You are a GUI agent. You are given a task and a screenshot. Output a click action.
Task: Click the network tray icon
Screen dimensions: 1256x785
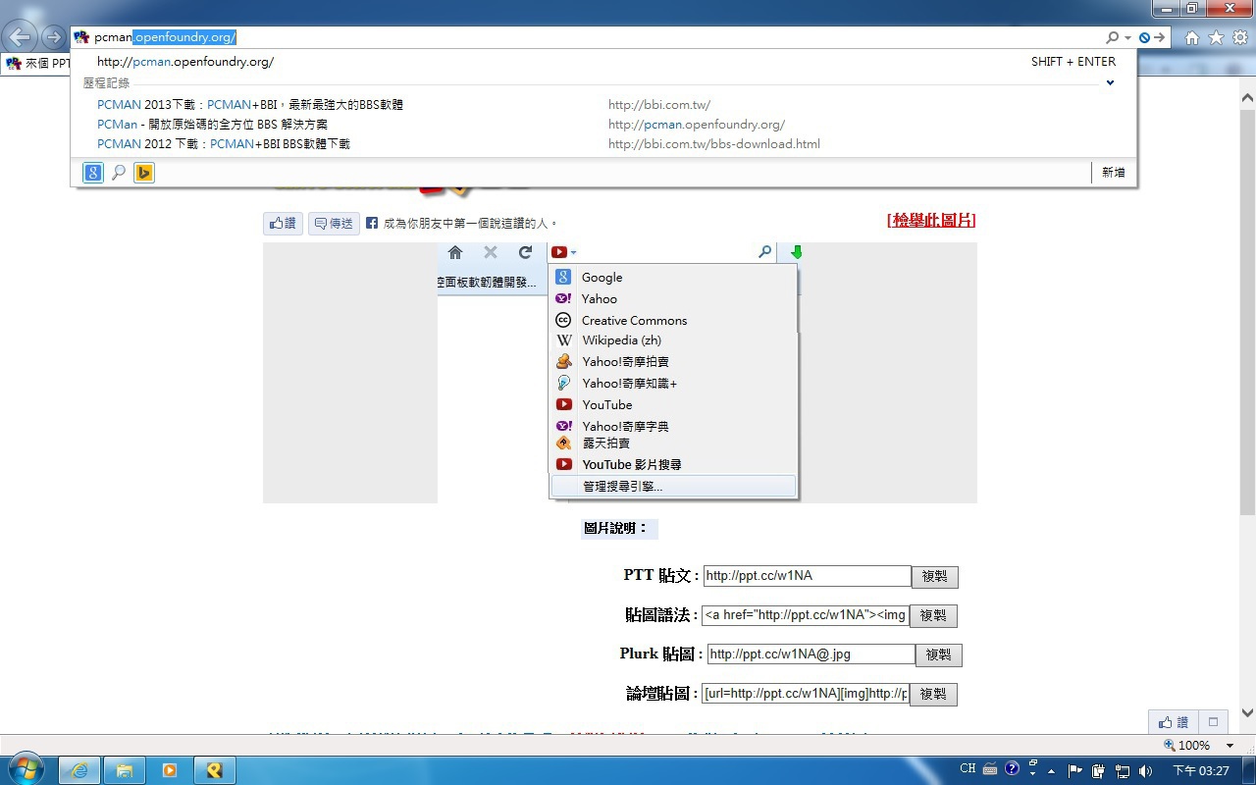(1122, 770)
